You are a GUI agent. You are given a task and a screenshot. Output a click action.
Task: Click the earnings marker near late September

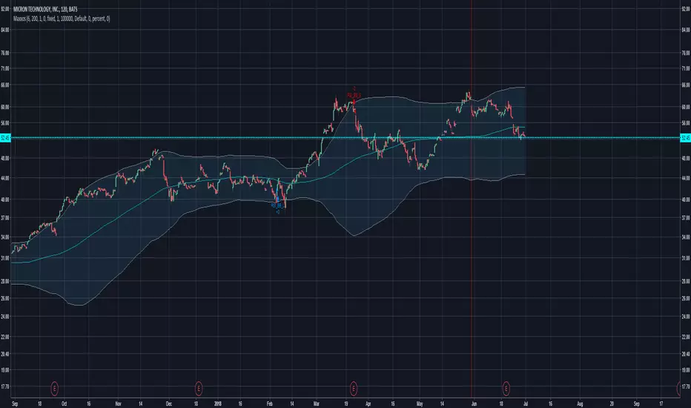point(54,387)
